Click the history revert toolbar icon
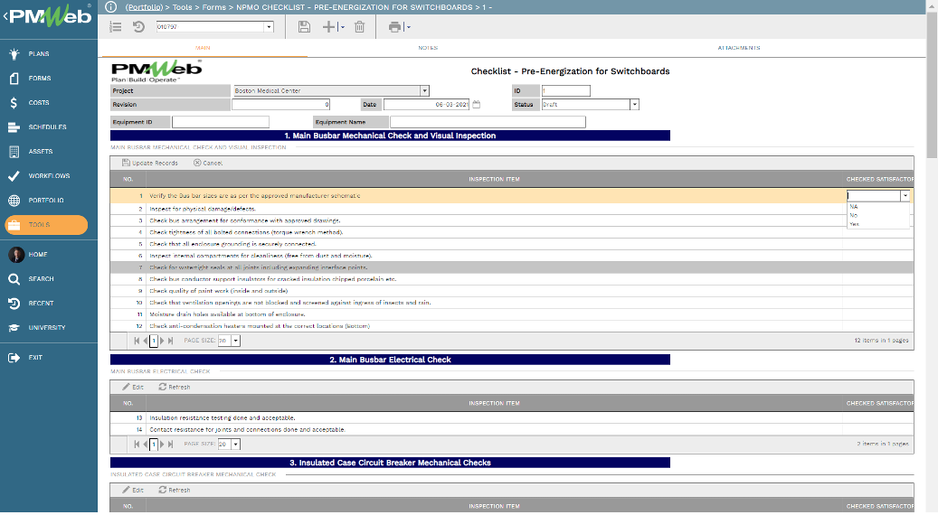Viewport: 938px width, 515px height. [138, 27]
